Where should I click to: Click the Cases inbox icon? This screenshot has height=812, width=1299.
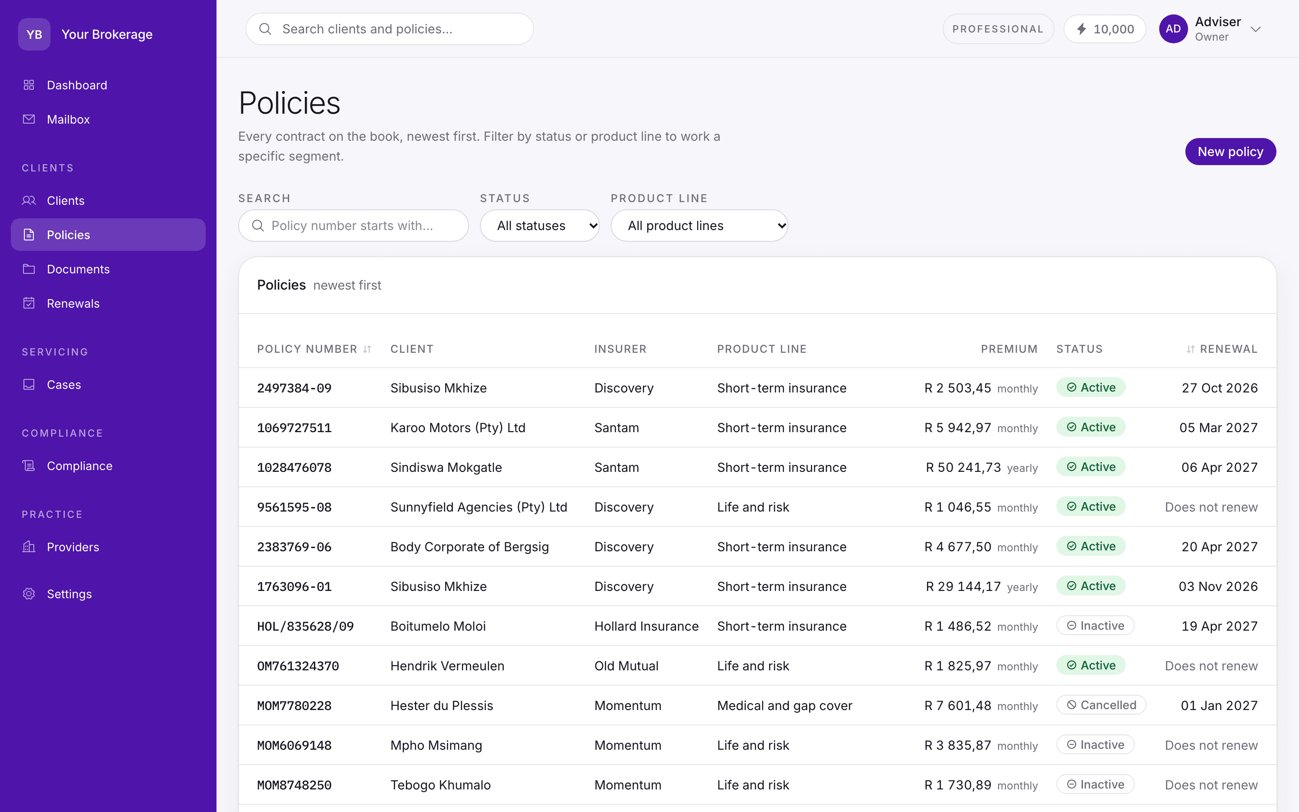point(29,384)
